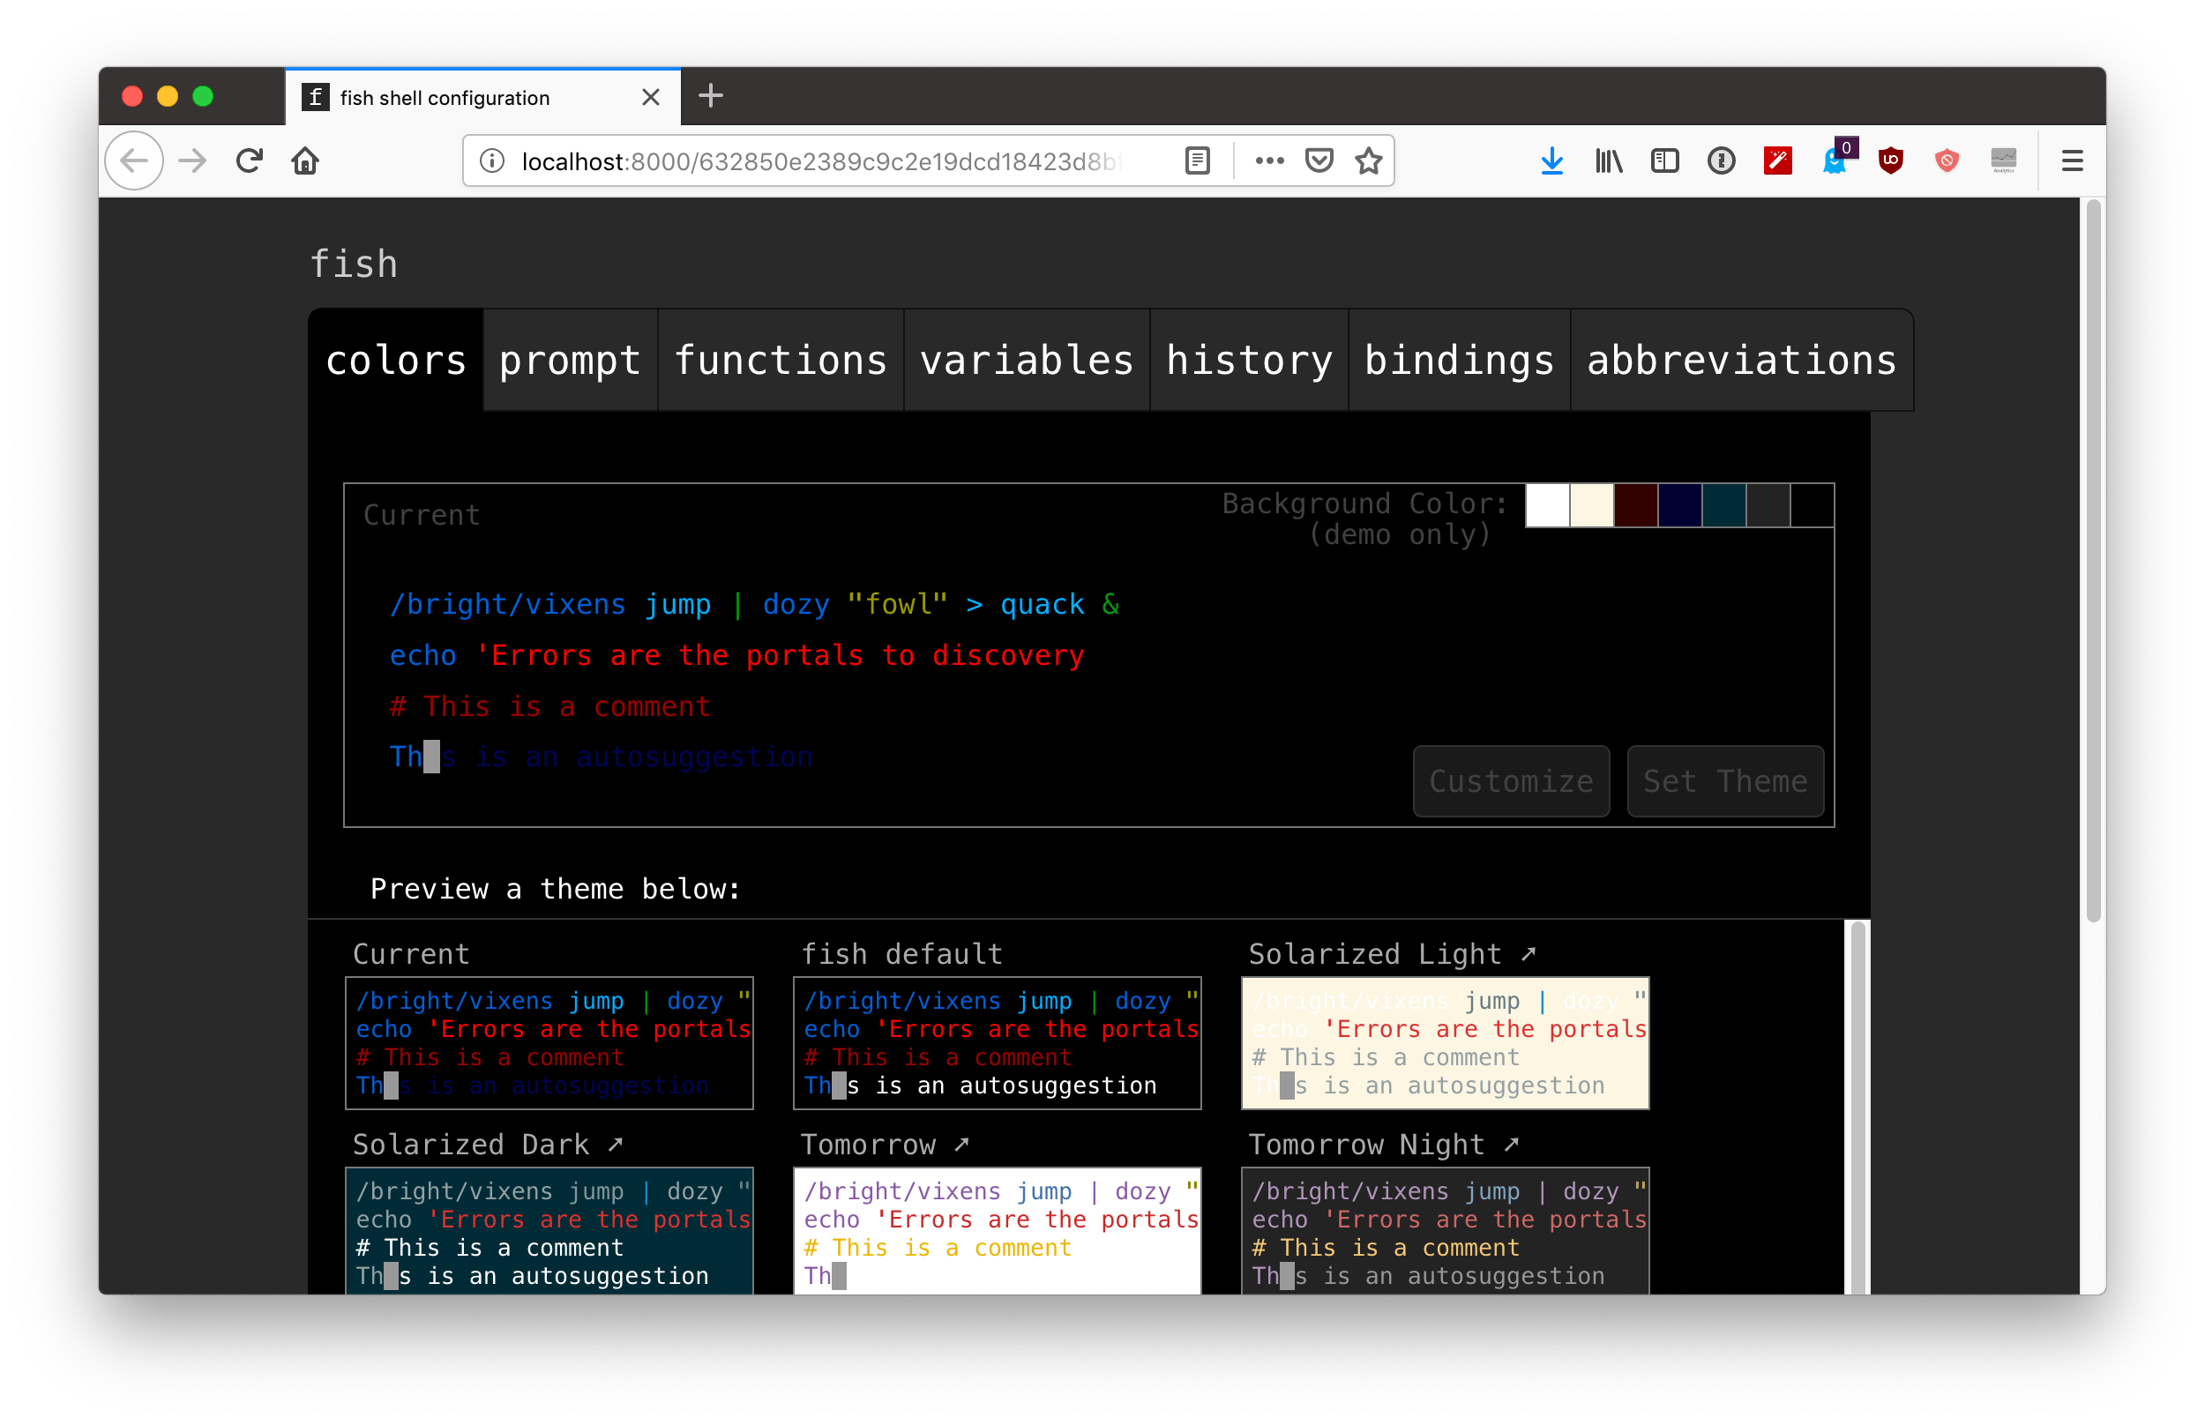This screenshot has width=2205, height=1425.
Task: Go to the browser home page
Action: [305, 160]
